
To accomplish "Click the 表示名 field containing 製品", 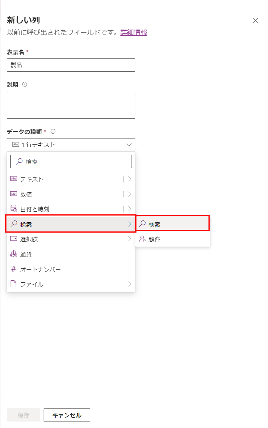I will [71, 65].
